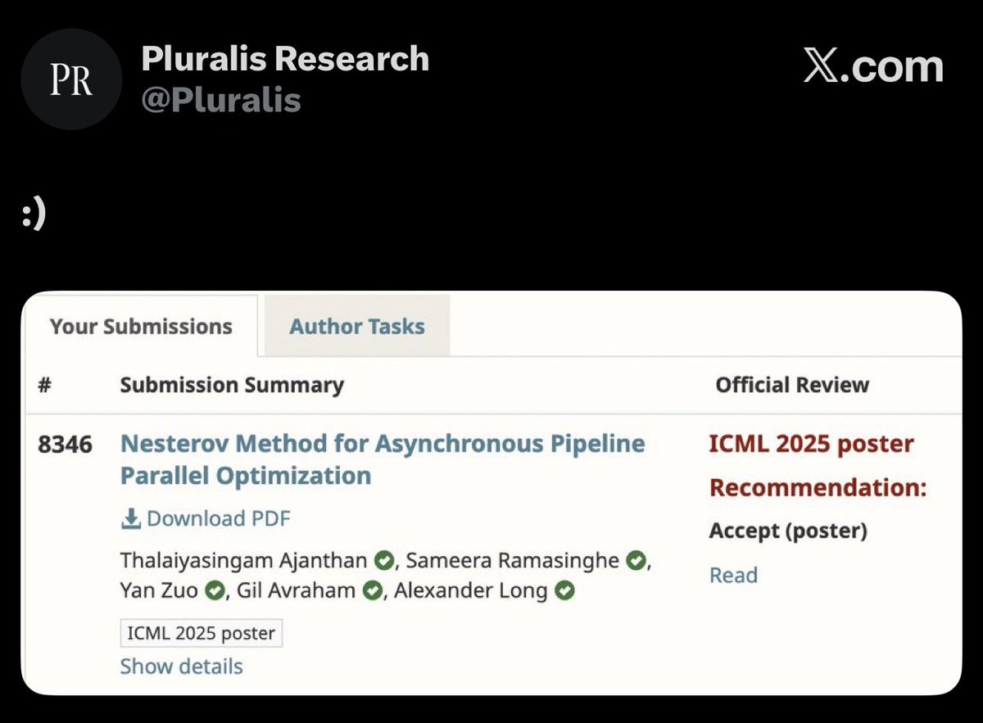983x723 pixels.
Task: Click the Pluralis Research display name
Action: click(x=285, y=59)
